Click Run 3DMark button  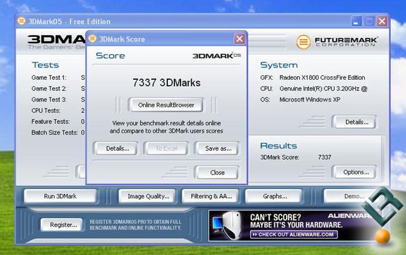coord(61,196)
